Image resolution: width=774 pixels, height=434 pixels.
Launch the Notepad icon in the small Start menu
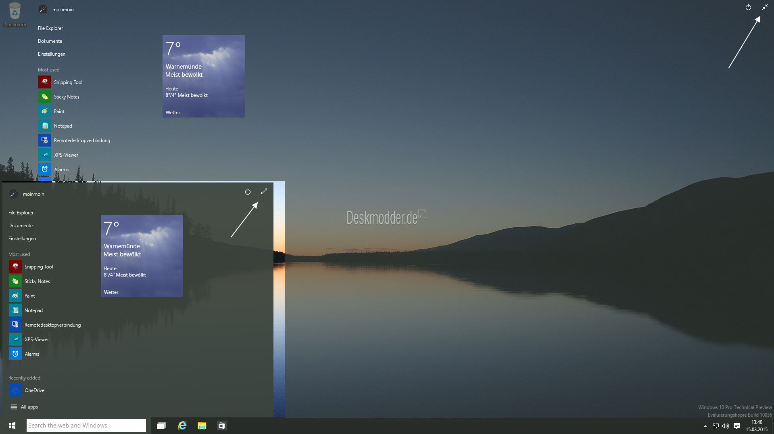point(15,310)
